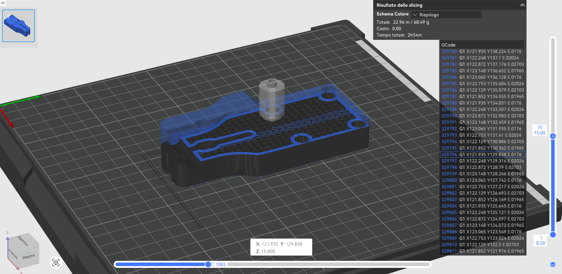
Task: Click the 1083 move counter value
Action: [x=220, y=264]
